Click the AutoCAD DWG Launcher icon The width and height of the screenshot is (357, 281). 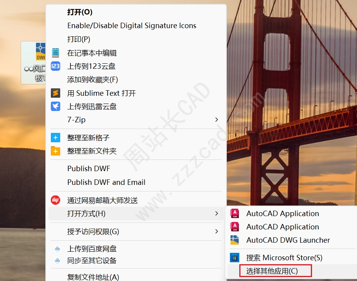point(235,240)
